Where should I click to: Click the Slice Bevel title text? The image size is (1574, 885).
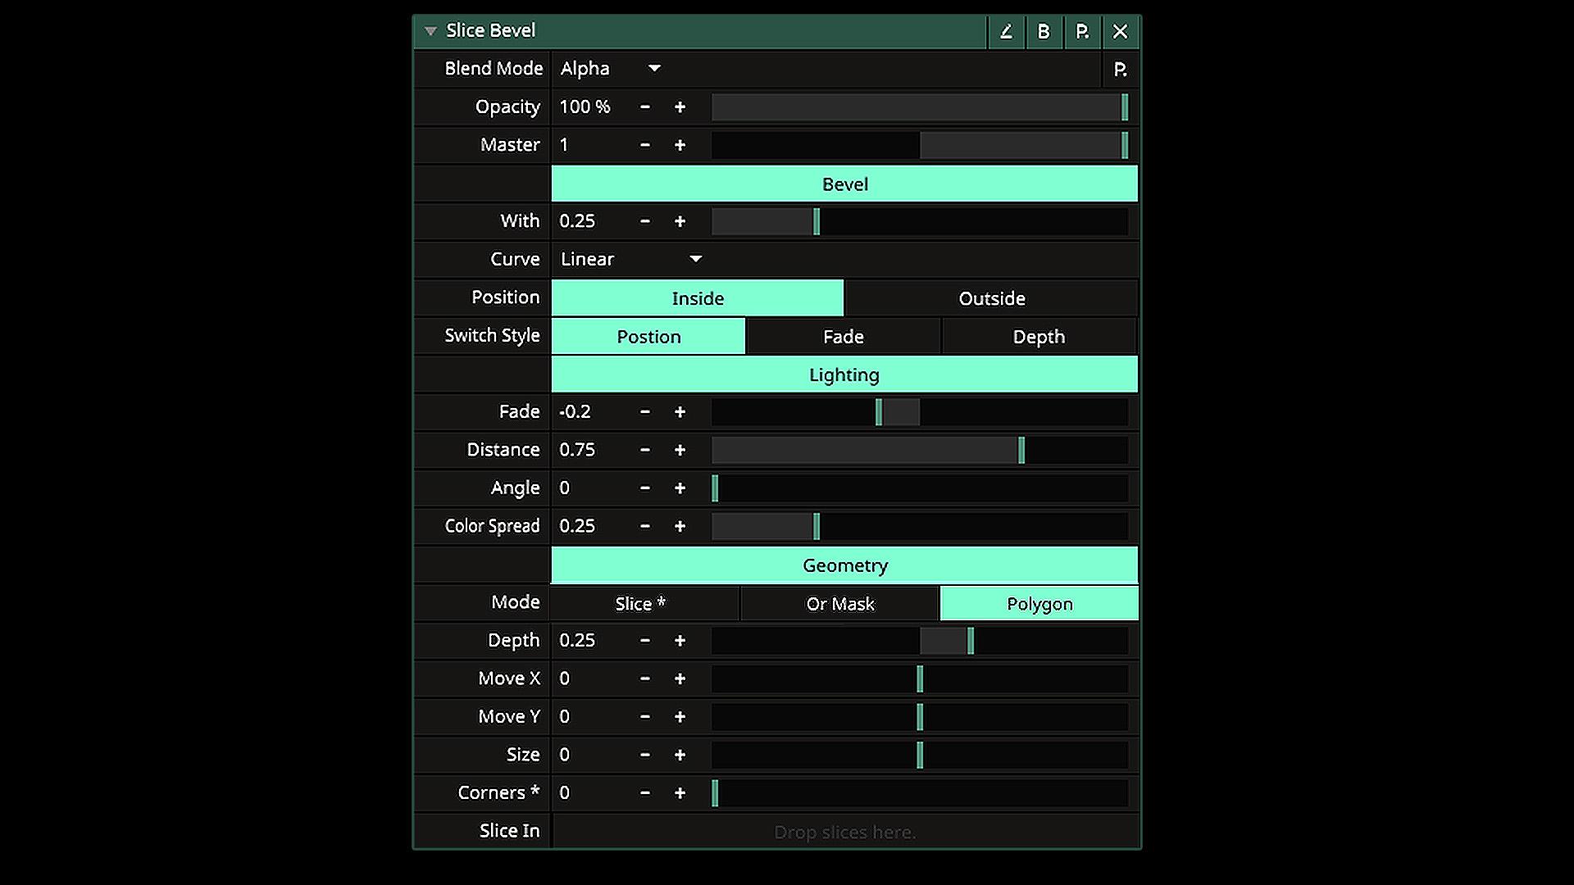click(x=490, y=31)
